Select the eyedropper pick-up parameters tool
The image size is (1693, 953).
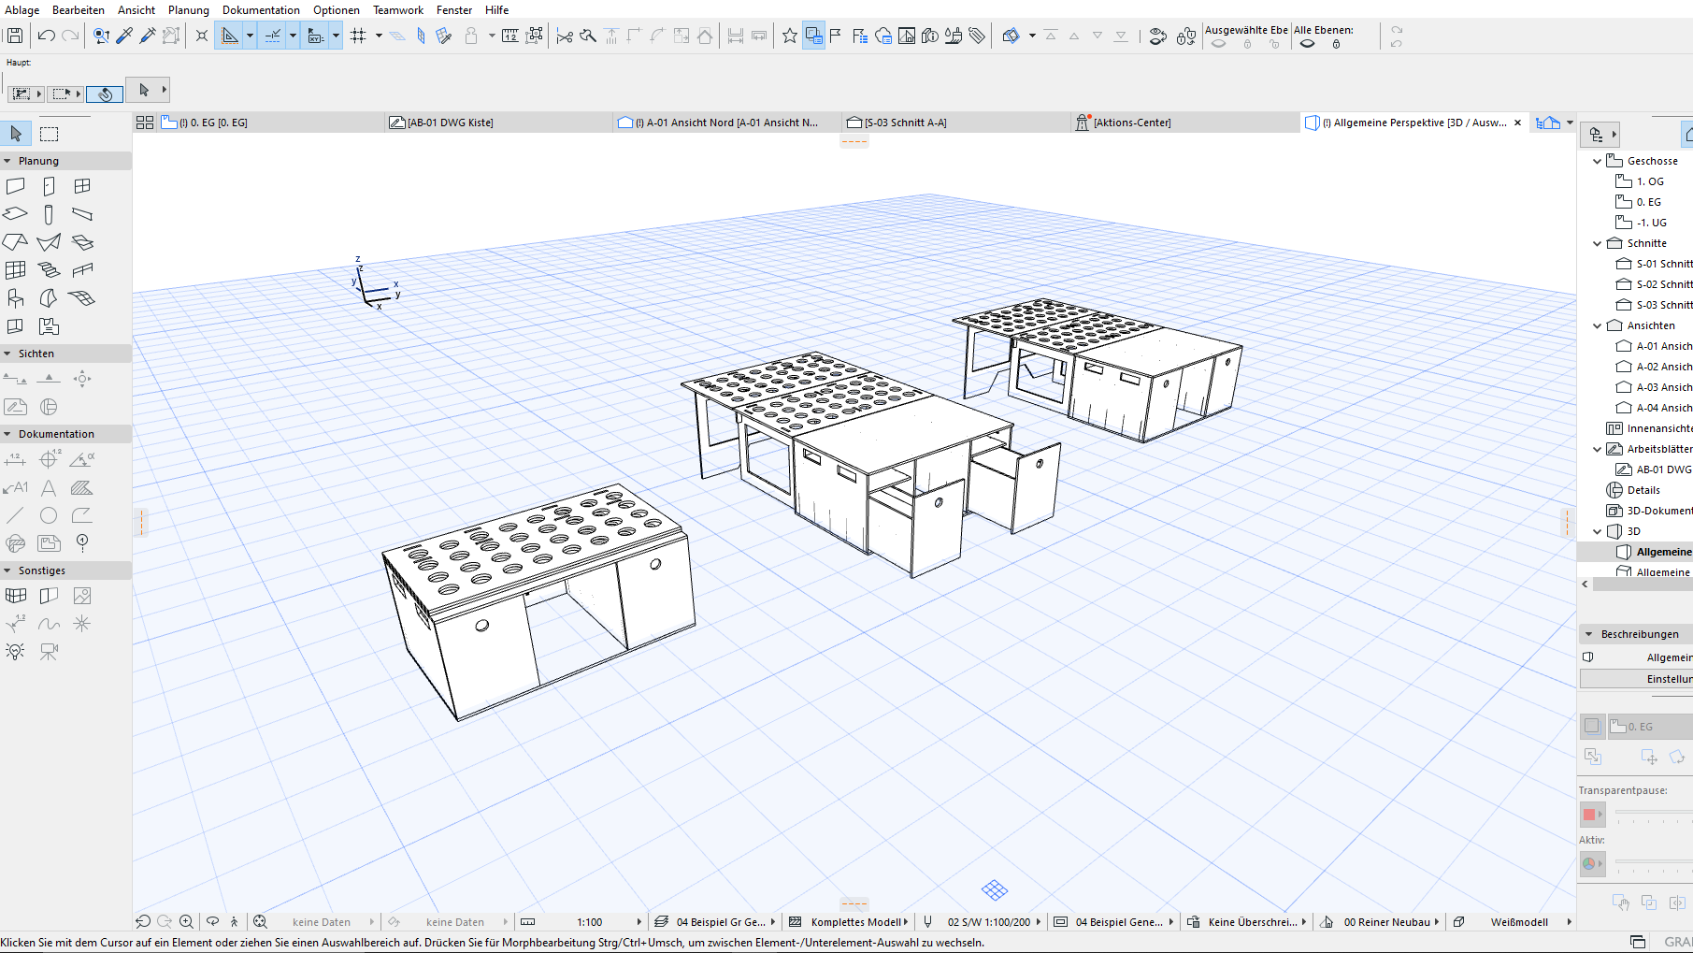point(124,36)
